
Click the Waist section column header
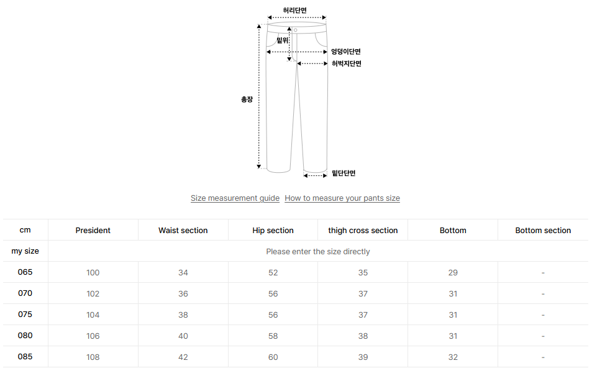[183, 231]
